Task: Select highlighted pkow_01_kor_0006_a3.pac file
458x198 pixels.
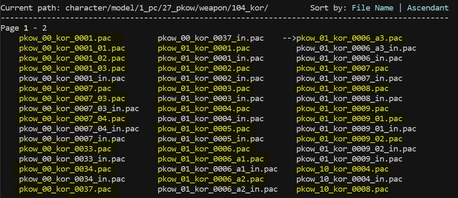Action: click(x=349, y=38)
